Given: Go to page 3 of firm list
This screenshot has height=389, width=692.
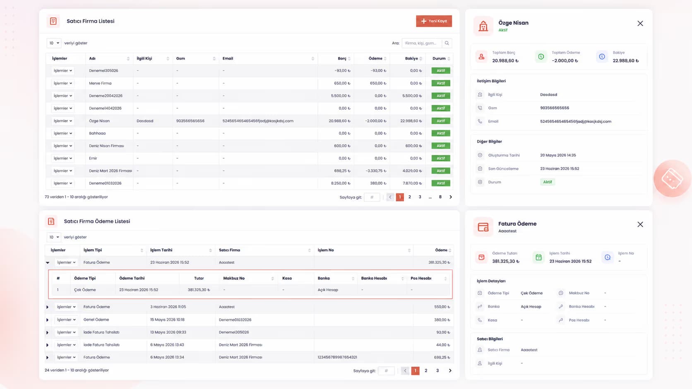Looking at the screenshot, I should (x=420, y=197).
